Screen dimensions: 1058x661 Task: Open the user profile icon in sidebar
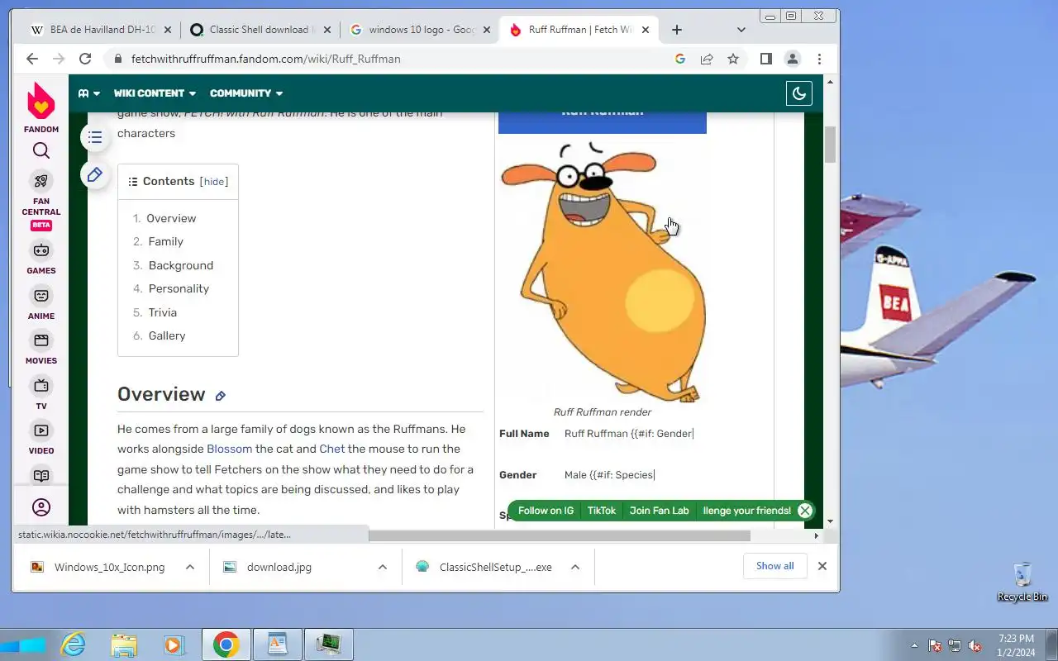click(x=41, y=507)
